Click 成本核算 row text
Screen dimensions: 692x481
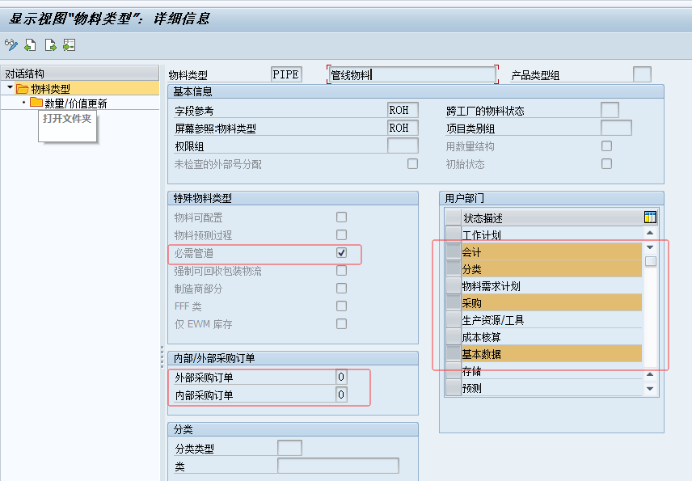click(x=481, y=337)
